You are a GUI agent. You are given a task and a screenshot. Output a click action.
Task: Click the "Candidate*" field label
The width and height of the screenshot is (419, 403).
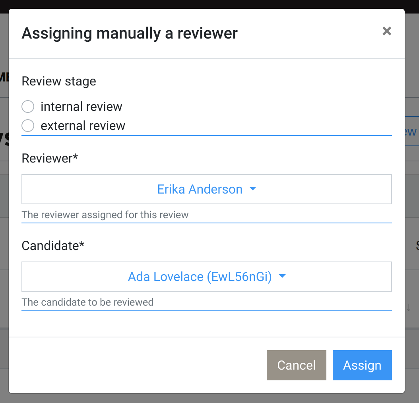pyautogui.click(x=53, y=246)
